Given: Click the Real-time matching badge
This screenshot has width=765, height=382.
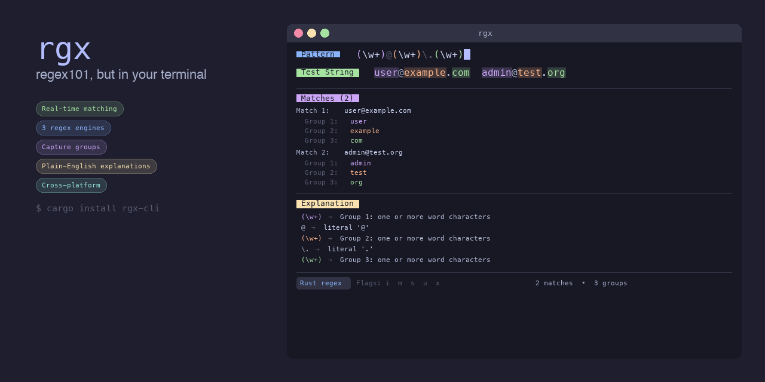Looking at the screenshot, I should click(x=79, y=109).
